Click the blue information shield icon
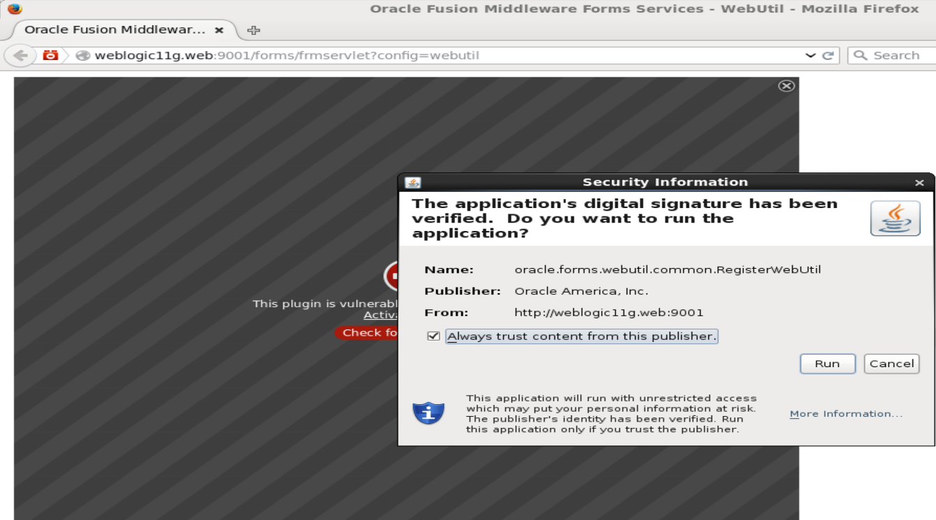Image resolution: width=936 pixels, height=520 pixels. 429,413
